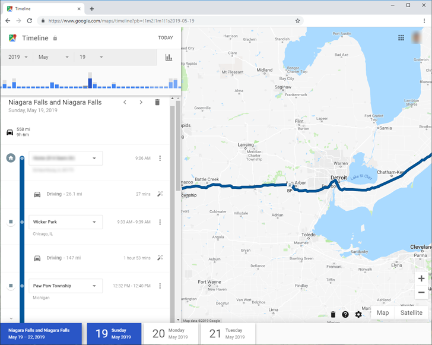Open the May month dropdown
The width and height of the screenshot is (432, 345).
click(x=53, y=57)
